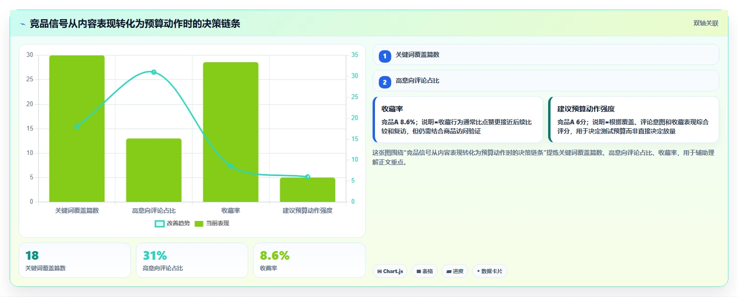
Task: Click the 双轴关联 label in header
Action: [705, 23]
